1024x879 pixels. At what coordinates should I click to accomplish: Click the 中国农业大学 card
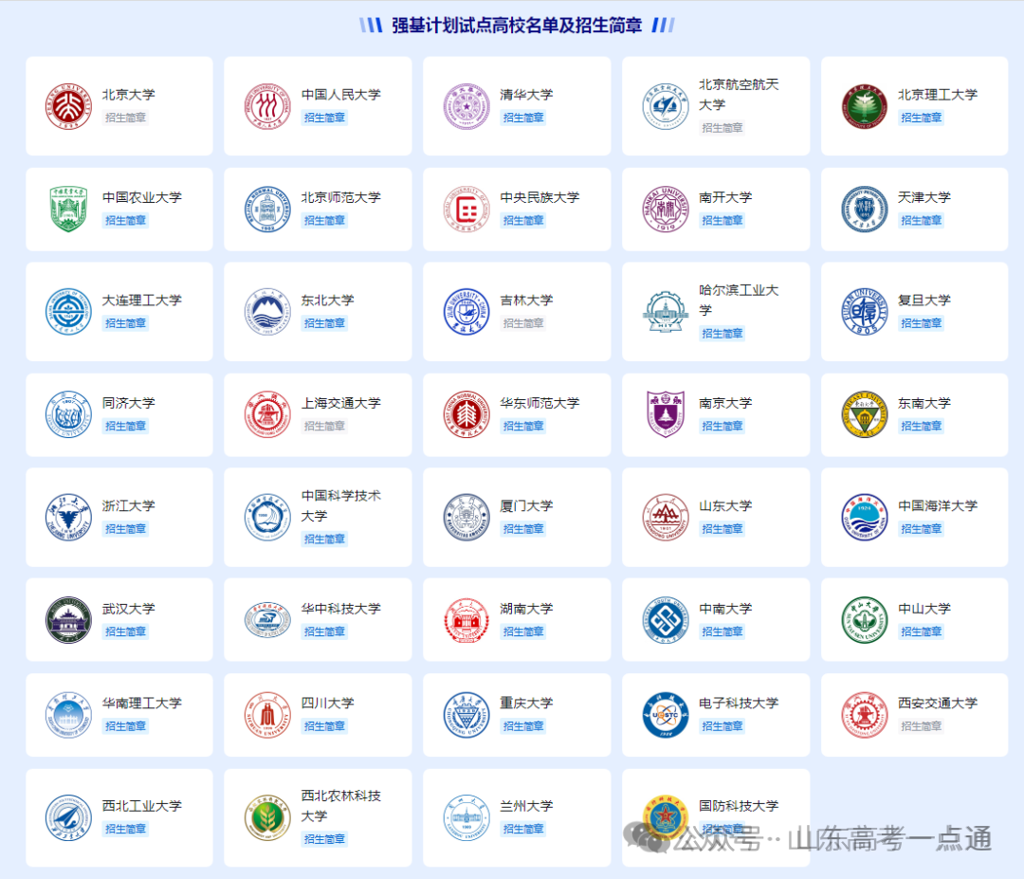point(119,209)
